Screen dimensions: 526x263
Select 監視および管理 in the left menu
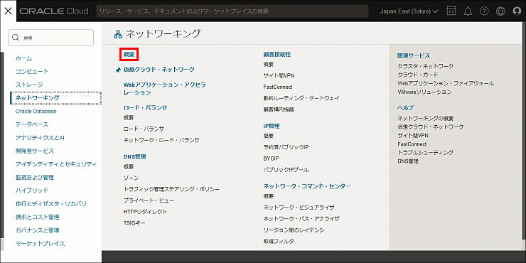[35, 177]
